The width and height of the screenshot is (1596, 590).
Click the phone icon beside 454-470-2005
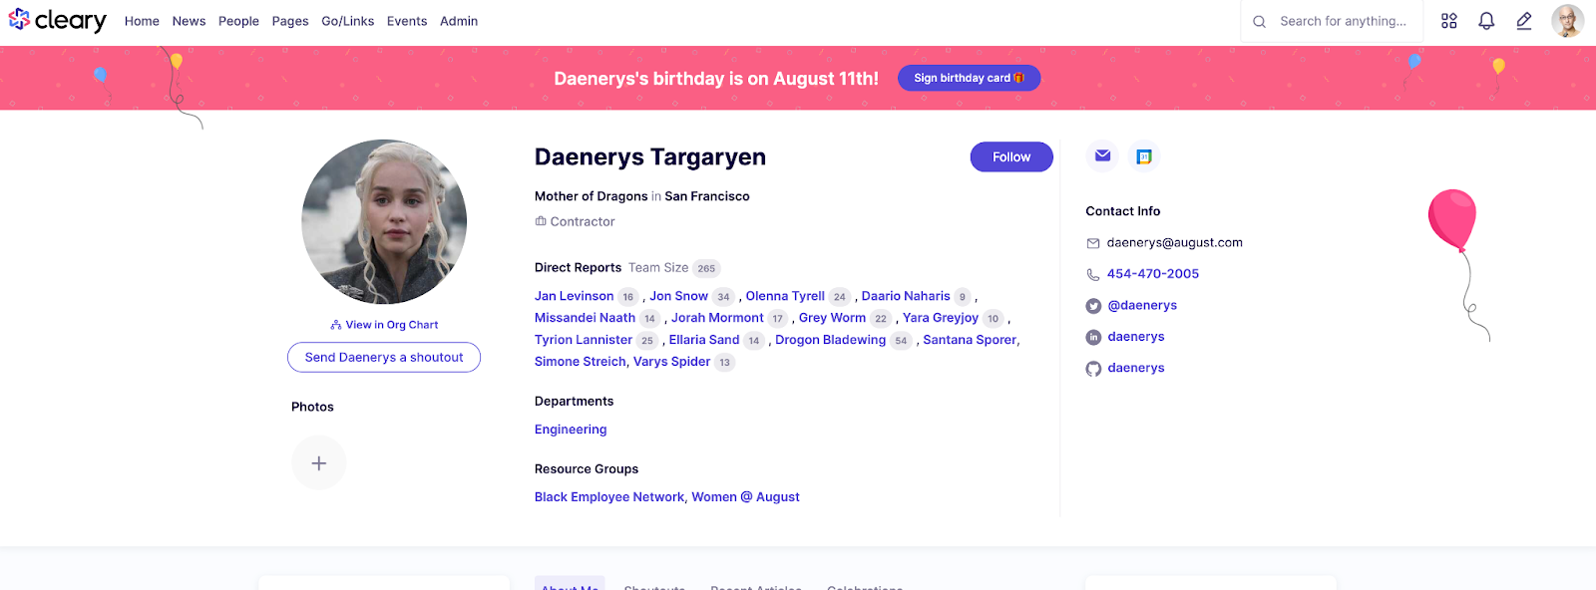pyautogui.click(x=1093, y=275)
